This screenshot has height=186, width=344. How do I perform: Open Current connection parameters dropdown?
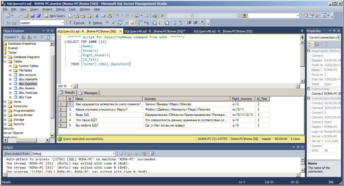coord(338,37)
